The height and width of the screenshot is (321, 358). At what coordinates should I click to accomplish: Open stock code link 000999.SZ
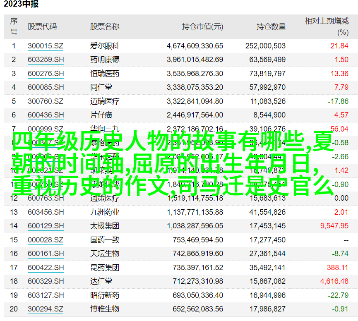46,129
